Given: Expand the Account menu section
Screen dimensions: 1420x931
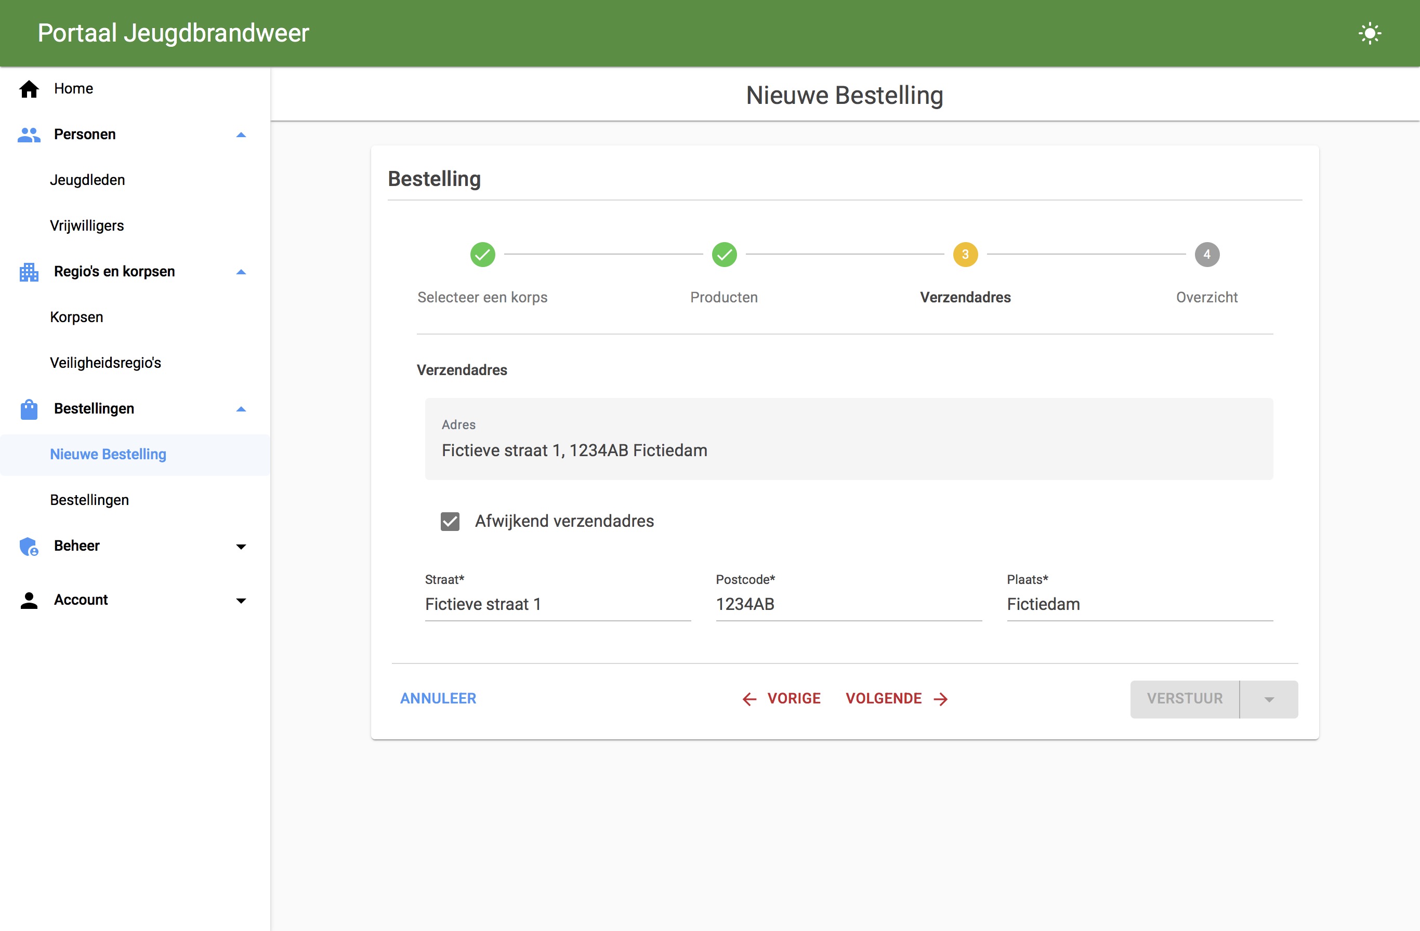Looking at the screenshot, I should pyautogui.click(x=241, y=600).
